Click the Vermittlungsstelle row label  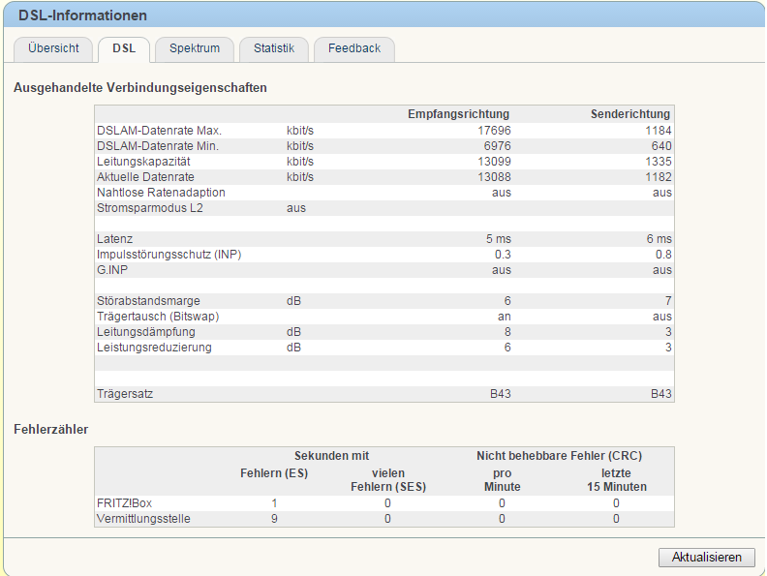[143, 519]
